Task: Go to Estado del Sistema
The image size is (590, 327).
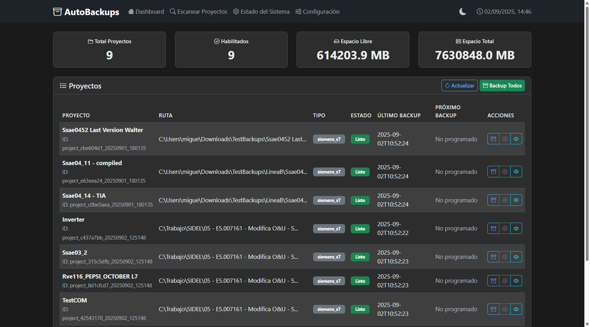Action: coord(261,12)
